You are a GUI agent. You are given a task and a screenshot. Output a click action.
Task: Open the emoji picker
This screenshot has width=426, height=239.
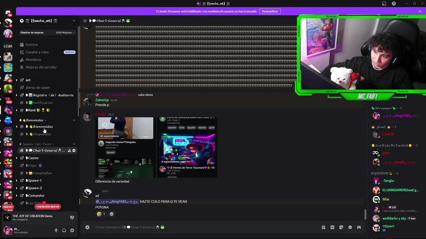point(350,227)
